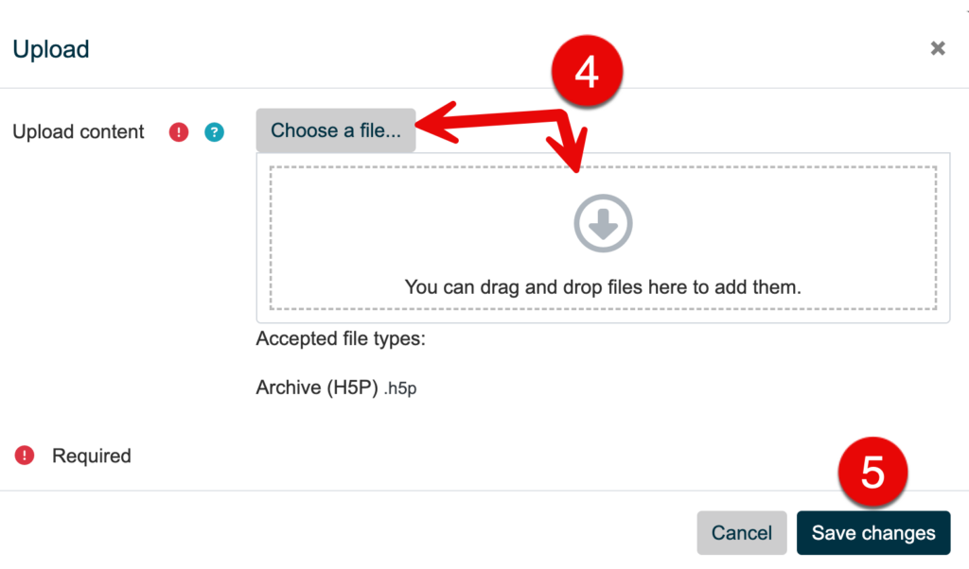Click Save changes to confirm upload
The height and width of the screenshot is (569, 969).
tap(873, 533)
